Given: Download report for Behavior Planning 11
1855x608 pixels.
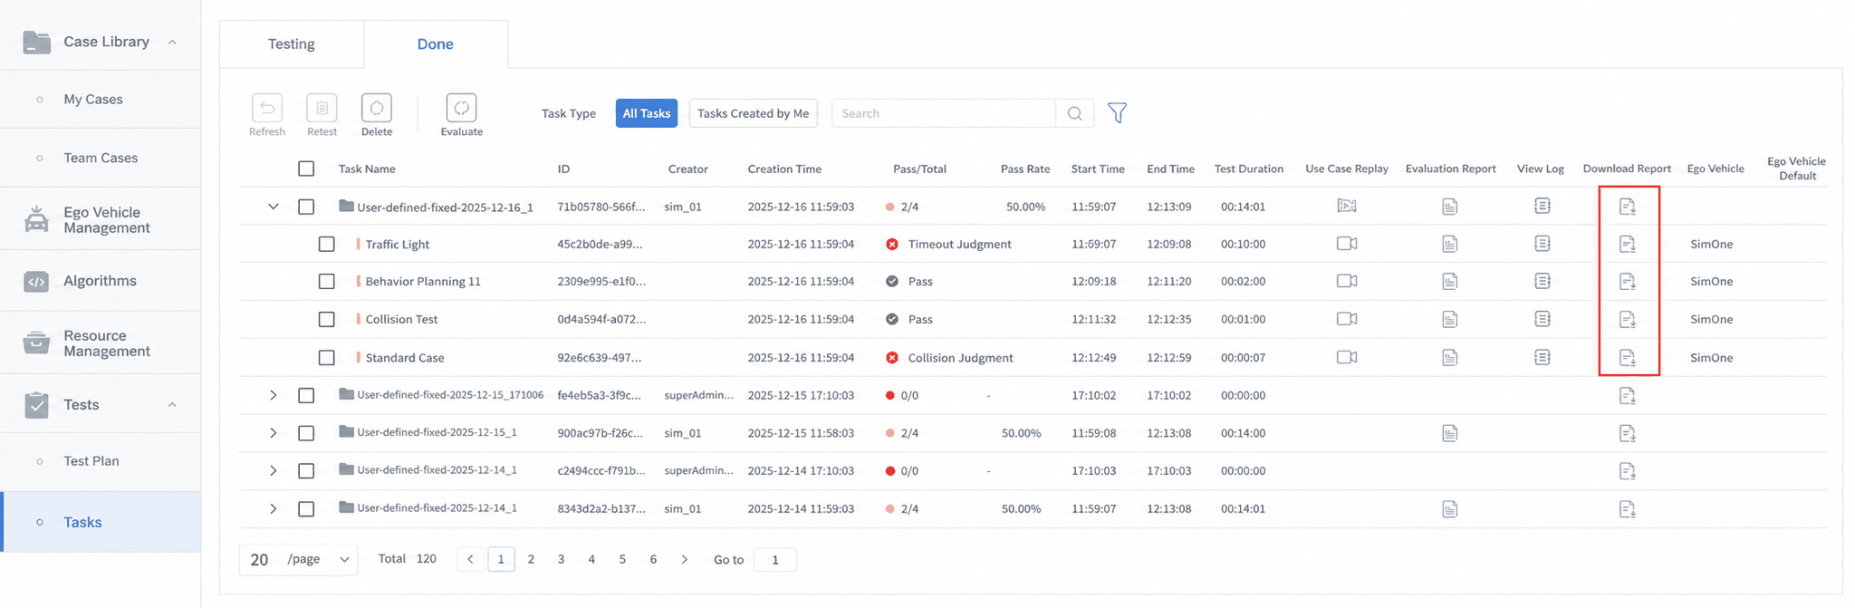Looking at the screenshot, I should point(1628,282).
